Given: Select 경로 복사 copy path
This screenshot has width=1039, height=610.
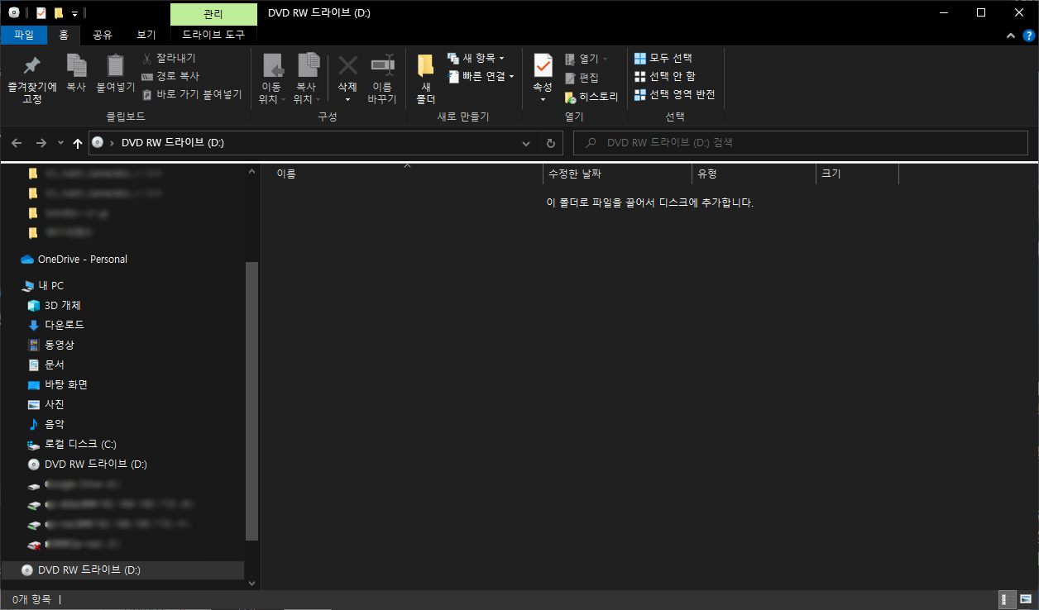Looking at the screenshot, I should [170, 76].
